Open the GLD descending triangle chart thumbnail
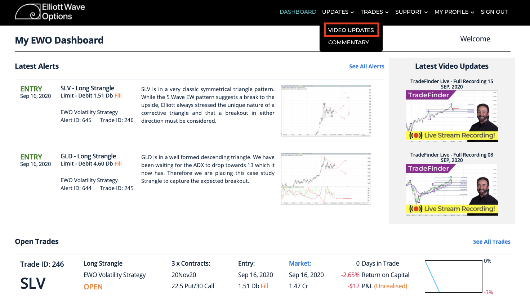This screenshot has width=530, height=302. [326, 179]
